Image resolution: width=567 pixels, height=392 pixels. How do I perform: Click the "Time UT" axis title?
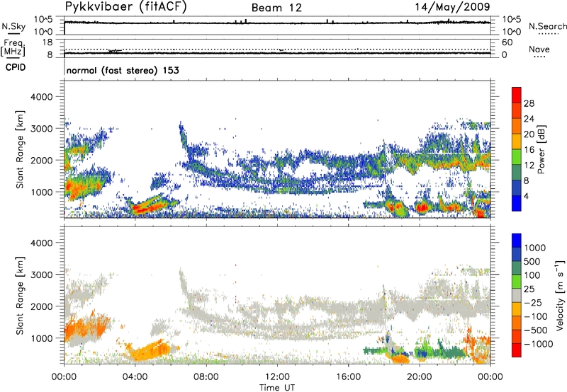pos(277,388)
